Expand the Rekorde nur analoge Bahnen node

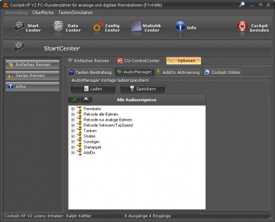click(73, 120)
